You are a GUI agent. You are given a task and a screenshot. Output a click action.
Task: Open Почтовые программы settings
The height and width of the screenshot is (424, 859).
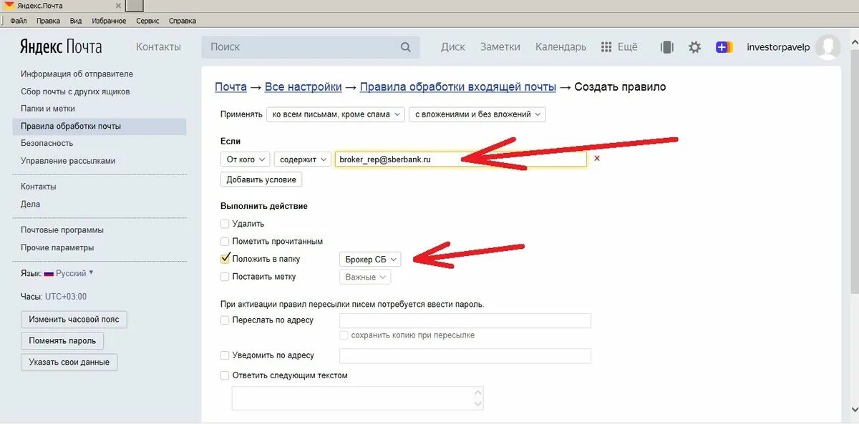pyautogui.click(x=62, y=230)
